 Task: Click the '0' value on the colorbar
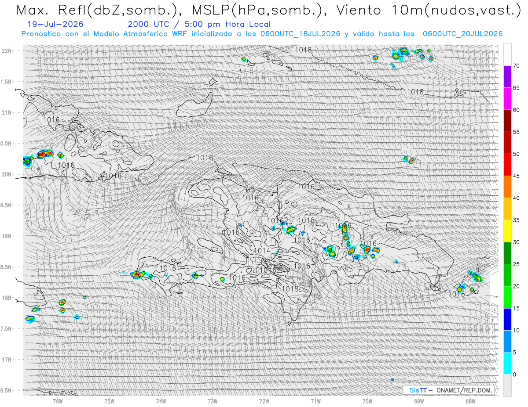tap(514, 375)
